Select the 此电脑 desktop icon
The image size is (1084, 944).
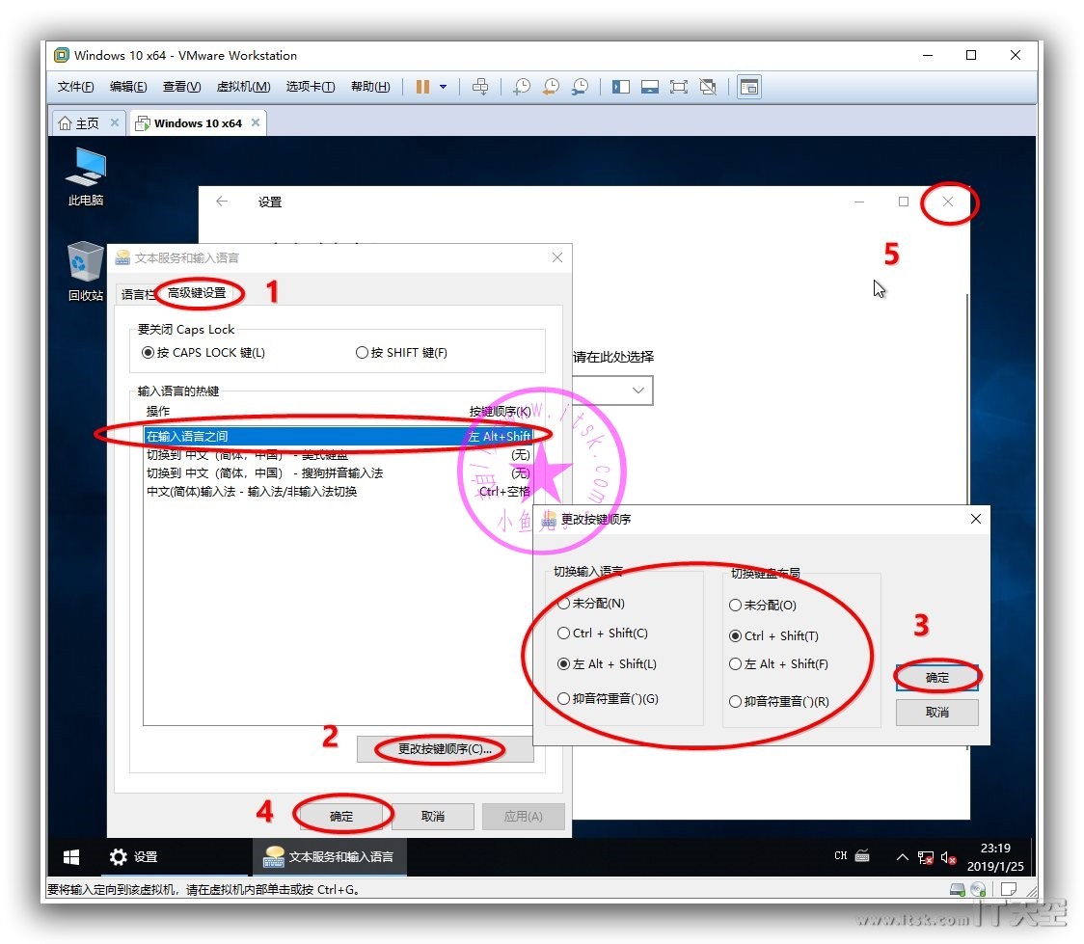(86, 176)
